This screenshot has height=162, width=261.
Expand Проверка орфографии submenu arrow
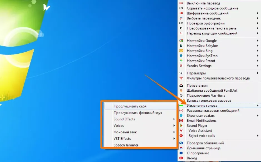tap(257, 23)
